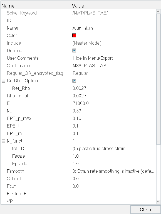The image size is (161, 214).
Task: Click the Name column header
Action: [x=8, y=6]
